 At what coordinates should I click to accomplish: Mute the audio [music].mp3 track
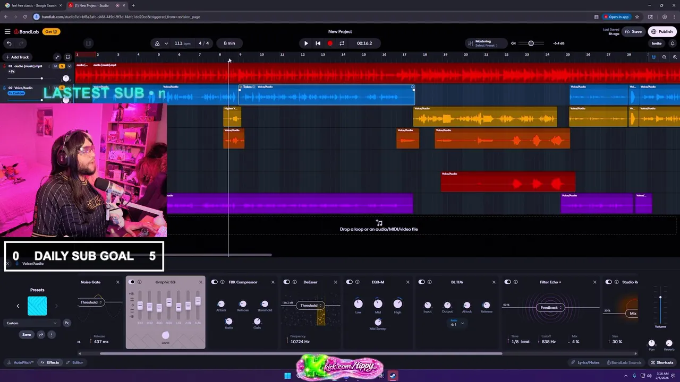(x=55, y=66)
